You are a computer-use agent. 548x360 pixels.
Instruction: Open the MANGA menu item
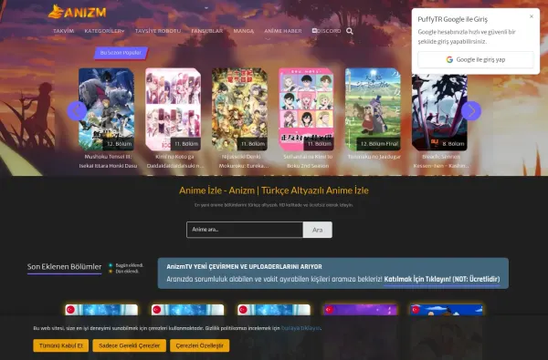[244, 31]
